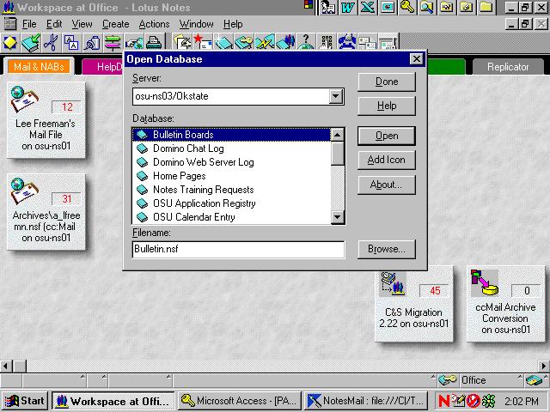Click the printer SmartIcon

(x=154, y=43)
